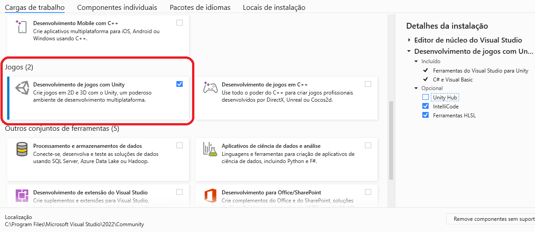Click the C# e Visual Basic item
This screenshot has width=535, height=232.
453,80
